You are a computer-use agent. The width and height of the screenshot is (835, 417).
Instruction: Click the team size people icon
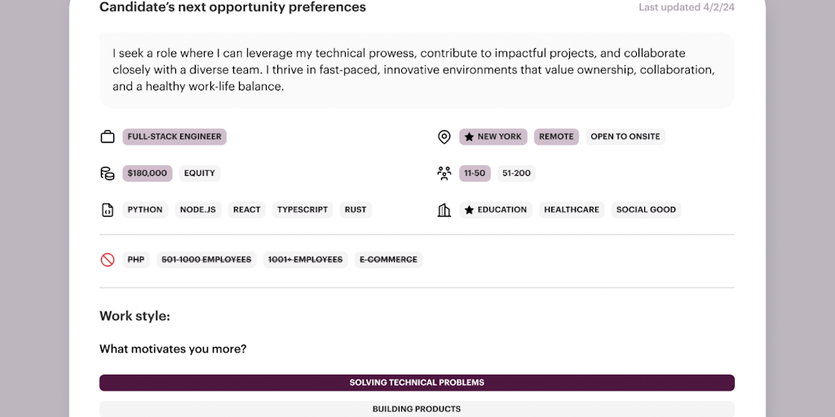pos(444,173)
